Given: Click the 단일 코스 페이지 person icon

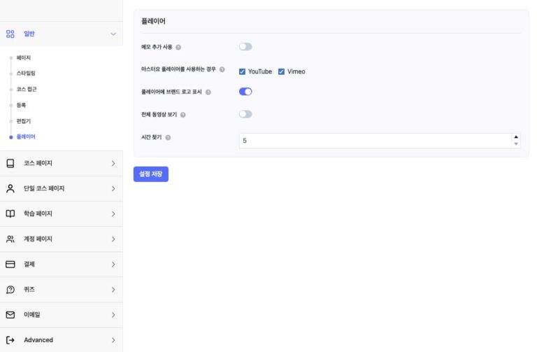Looking at the screenshot, I should coord(10,189).
